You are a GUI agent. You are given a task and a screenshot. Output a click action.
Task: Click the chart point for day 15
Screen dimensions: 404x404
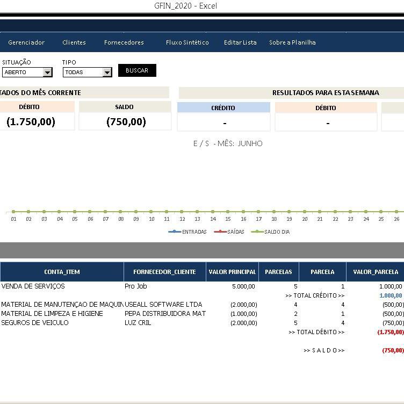228,212
